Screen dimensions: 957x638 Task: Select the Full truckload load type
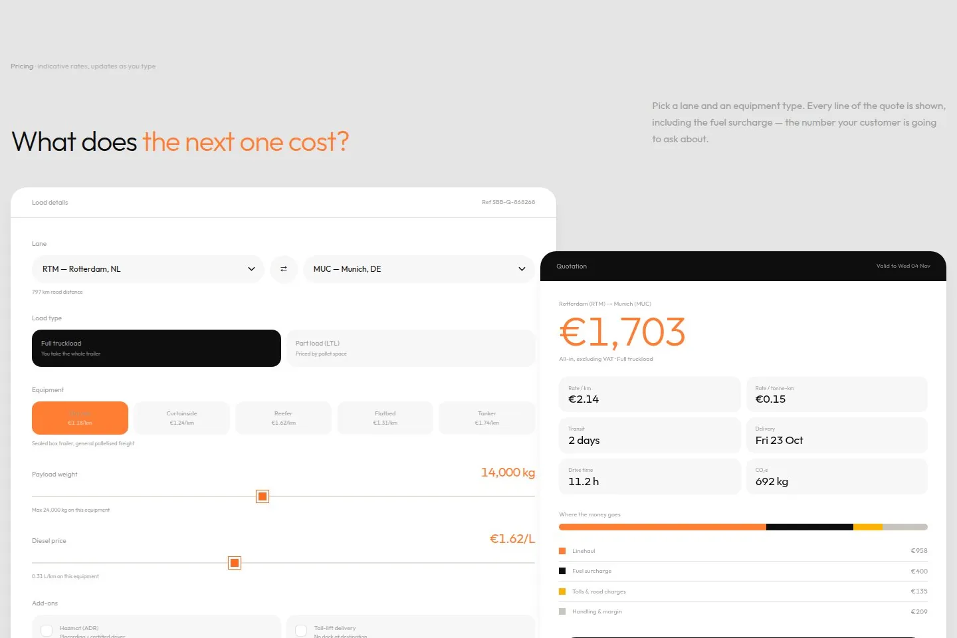click(x=156, y=348)
